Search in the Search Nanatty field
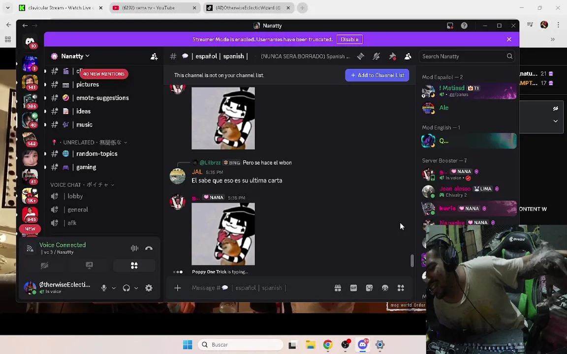This screenshot has width=567, height=354. click(467, 57)
